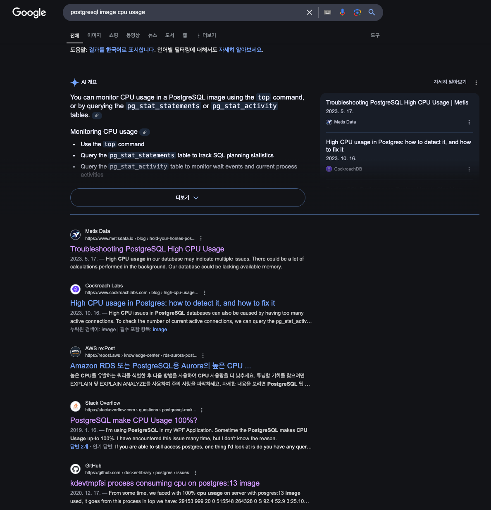
Task: Click CockroachDB icon in sidebar card
Action: (329, 169)
